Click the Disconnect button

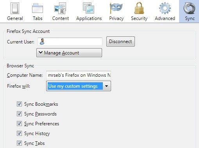120,42
